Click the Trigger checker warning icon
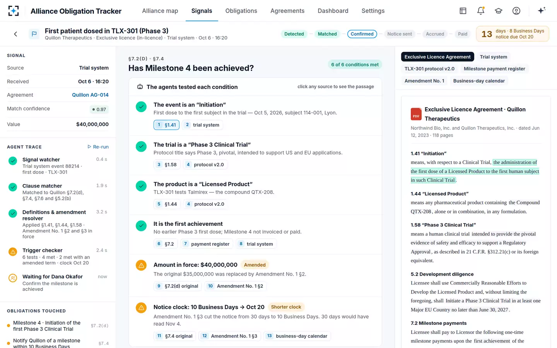The width and height of the screenshot is (557, 348). click(x=13, y=252)
